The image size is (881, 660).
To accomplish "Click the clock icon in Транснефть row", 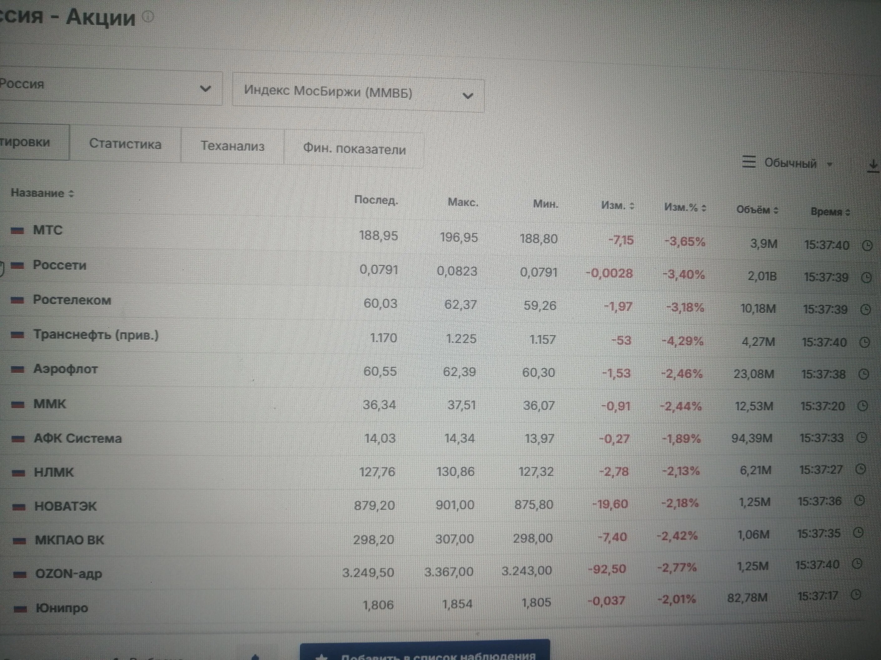I will tap(864, 342).
